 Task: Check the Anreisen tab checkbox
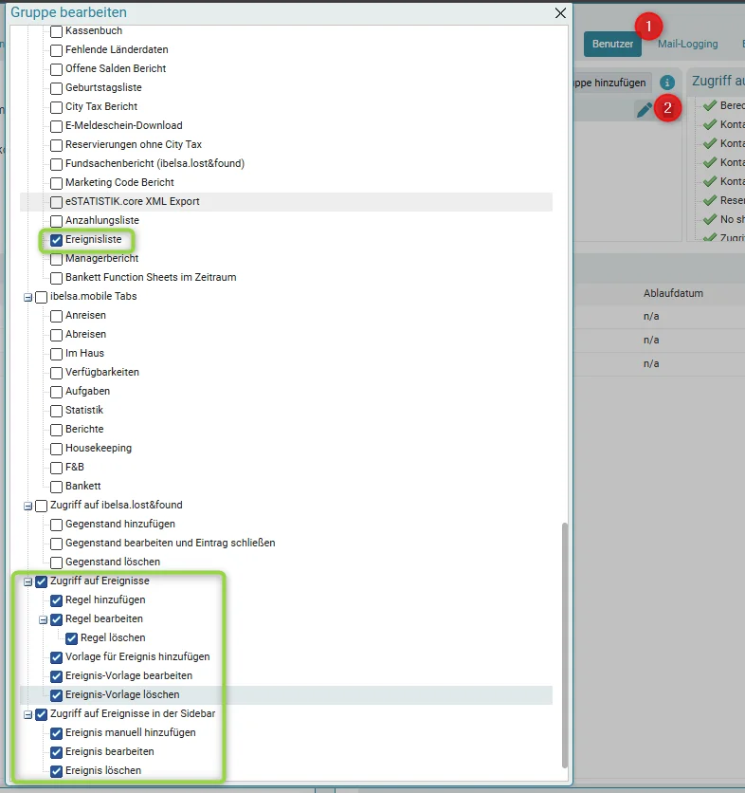coord(57,316)
